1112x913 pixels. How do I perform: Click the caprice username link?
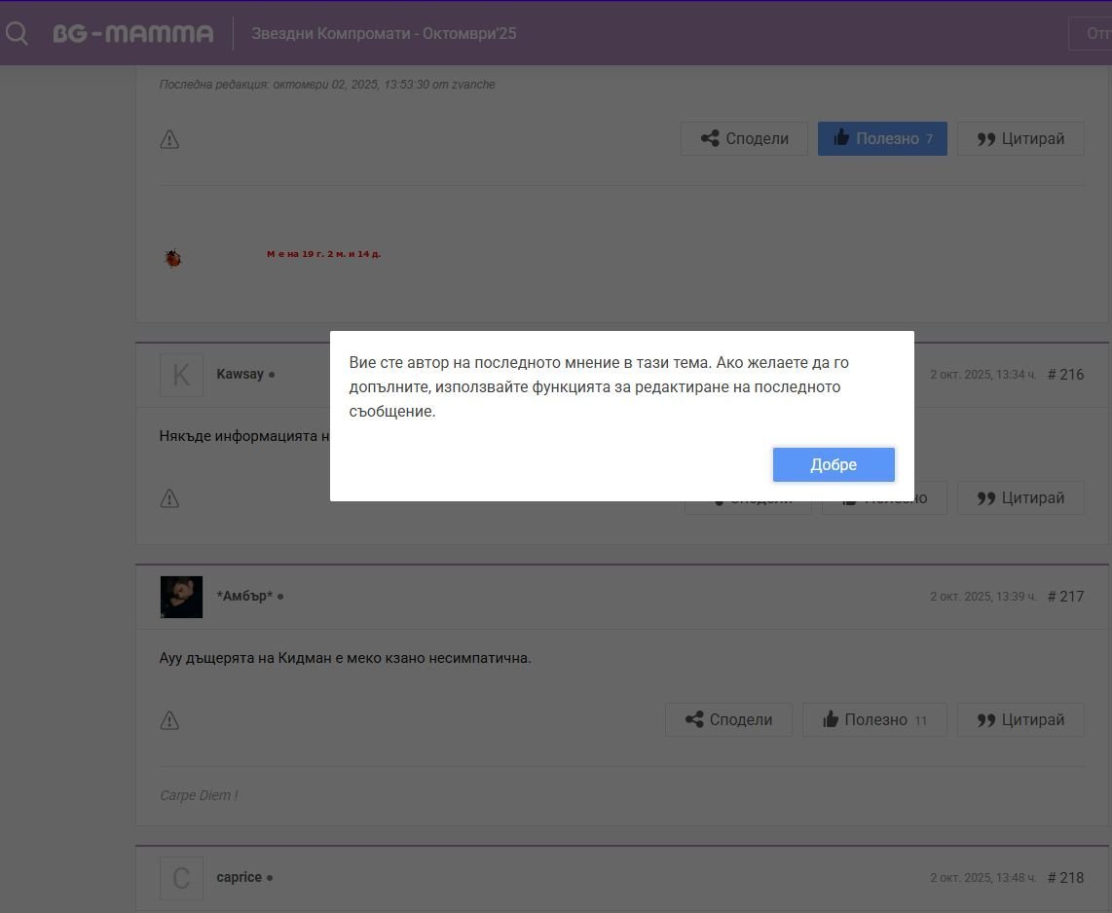click(x=239, y=877)
